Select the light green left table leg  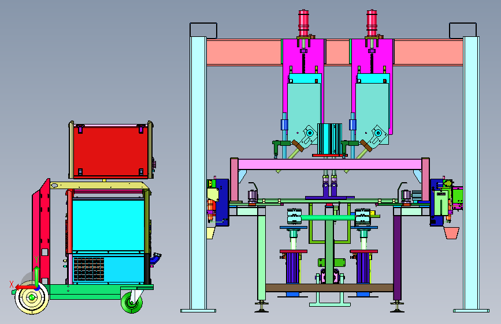262,258
